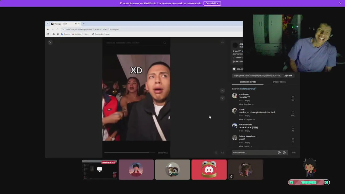
Task: Open the video more options ellipsis
Action: pyautogui.click(x=222, y=42)
